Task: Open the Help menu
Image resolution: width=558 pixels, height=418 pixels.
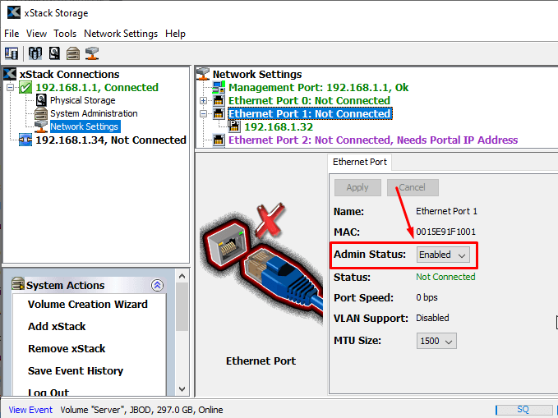Action: pyautogui.click(x=175, y=34)
